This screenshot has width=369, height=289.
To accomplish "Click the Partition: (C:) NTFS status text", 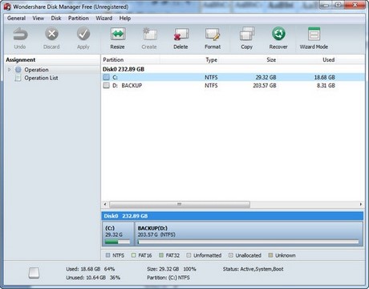I will 168,278.
